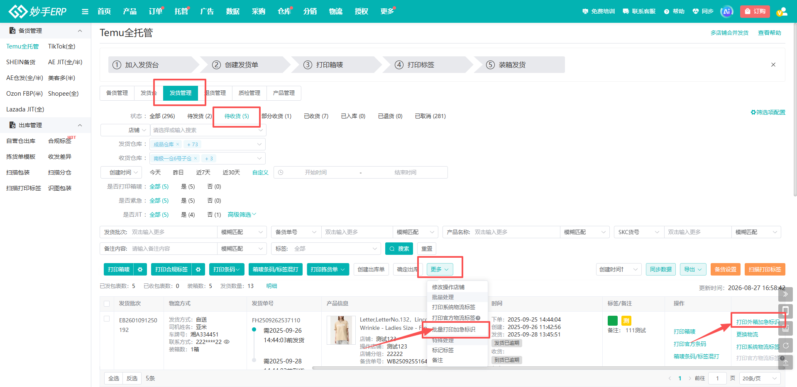Viewport: 797px width, 387px height.
Task: Click the 筛选项配置 gear link
Action: (768, 112)
